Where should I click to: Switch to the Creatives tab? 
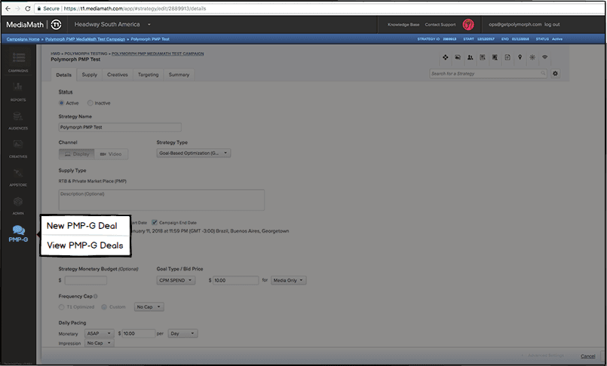tap(118, 75)
